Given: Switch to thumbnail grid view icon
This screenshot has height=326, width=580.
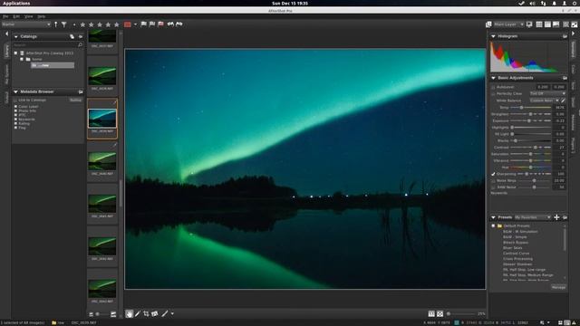Looking at the screenshot, I should point(539,24).
